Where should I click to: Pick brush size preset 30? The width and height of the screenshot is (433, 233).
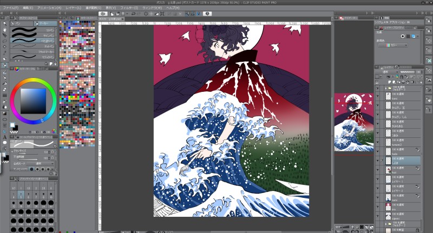pyautogui.click(x=51, y=204)
